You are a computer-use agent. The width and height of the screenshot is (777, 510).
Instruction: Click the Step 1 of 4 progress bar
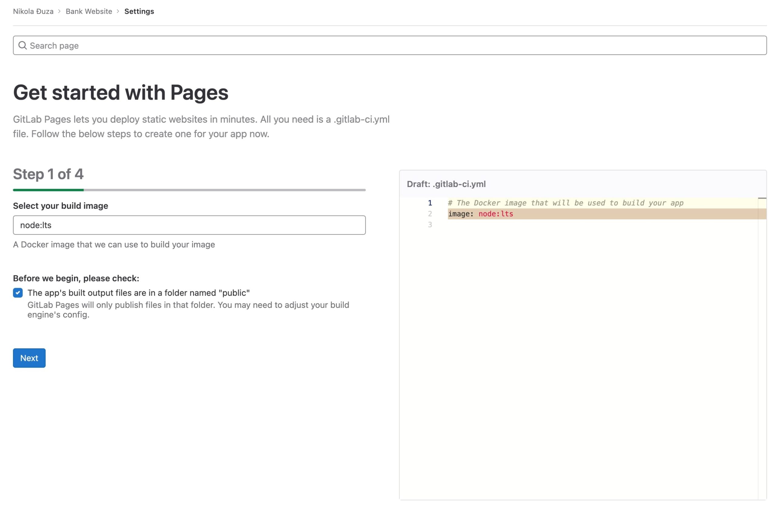(x=189, y=190)
